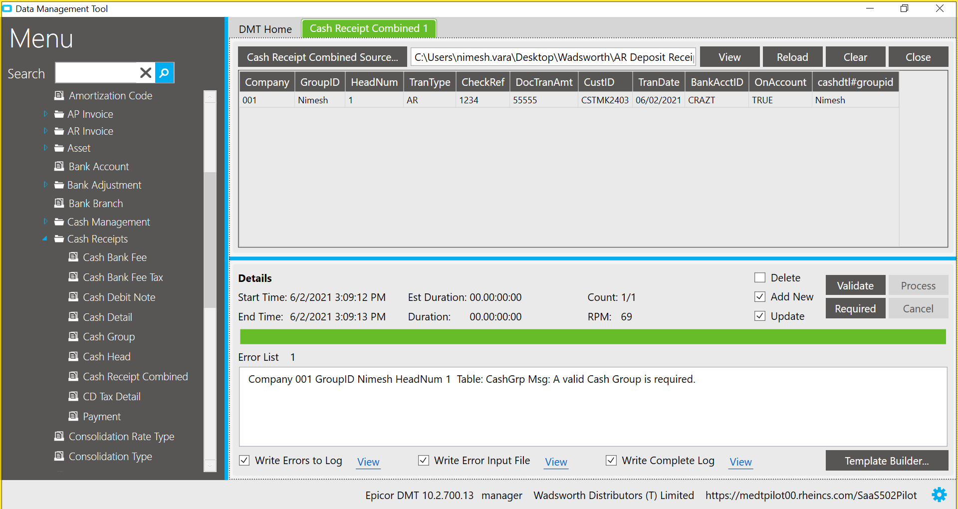The width and height of the screenshot is (958, 509).
Task: Collapse the Cash Receipts tree node
Action: [45, 239]
